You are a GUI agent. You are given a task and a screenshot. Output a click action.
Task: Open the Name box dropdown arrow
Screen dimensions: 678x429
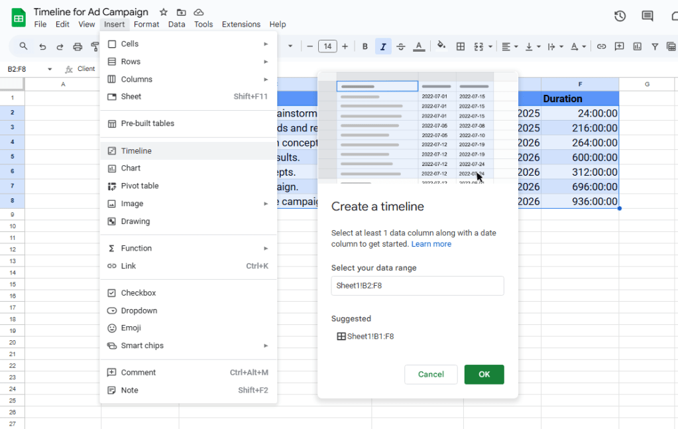click(x=50, y=69)
